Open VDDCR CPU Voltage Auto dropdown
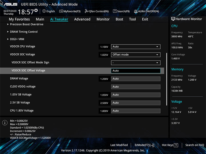Viewport: 206px width, 154px height. [x=136, y=46]
